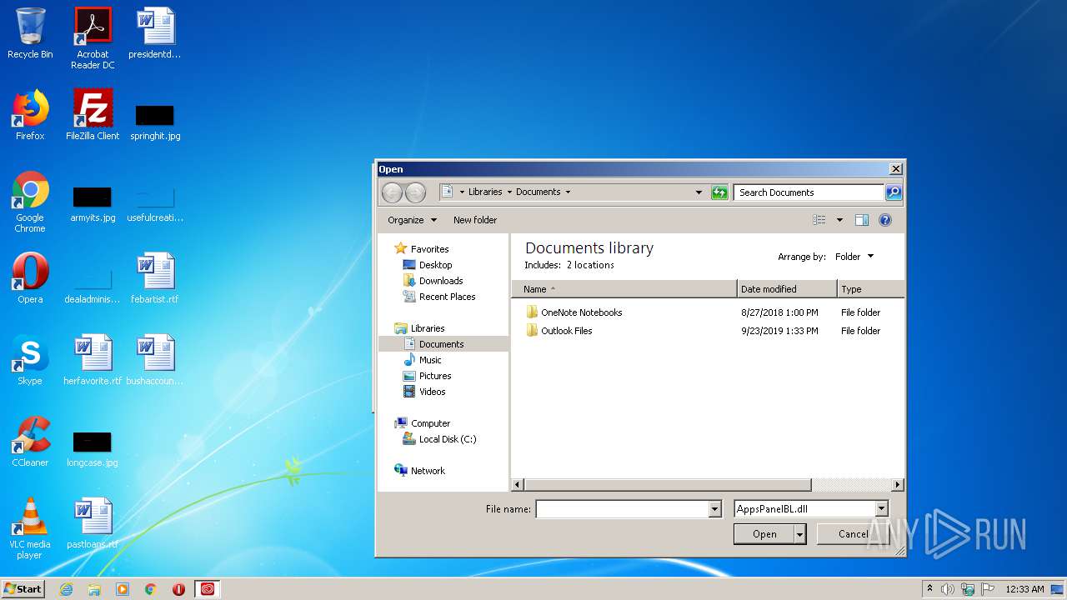Change your view using the views icon
Viewport: 1067px width, 600px height.
[x=819, y=220]
